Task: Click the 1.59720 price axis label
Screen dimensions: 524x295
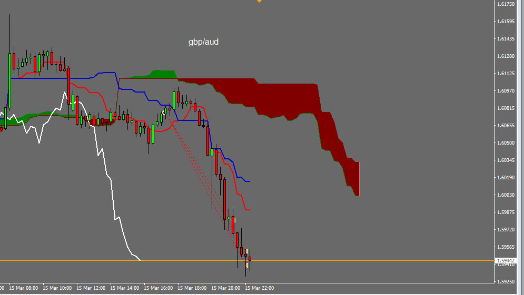Action: point(506,230)
